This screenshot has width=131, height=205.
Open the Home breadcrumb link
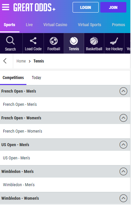click(21, 61)
